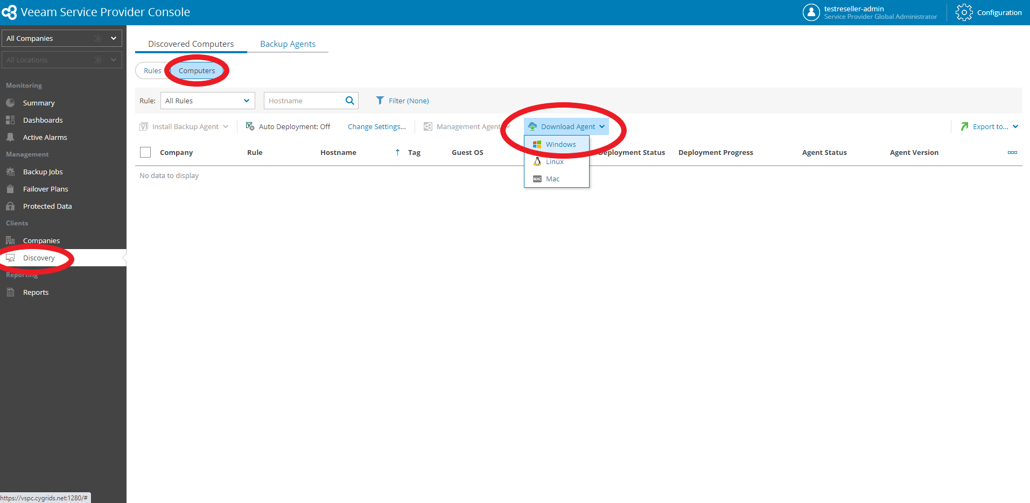This screenshot has width=1030, height=503.
Task: Click the Auto Deployment icon
Action: pyautogui.click(x=250, y=126)
